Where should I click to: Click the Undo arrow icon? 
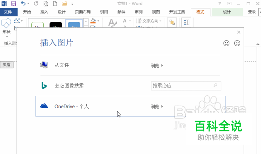point(23,3)
